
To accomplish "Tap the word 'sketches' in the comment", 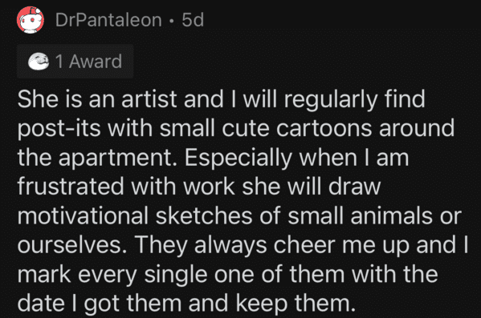I will (204, 215).
